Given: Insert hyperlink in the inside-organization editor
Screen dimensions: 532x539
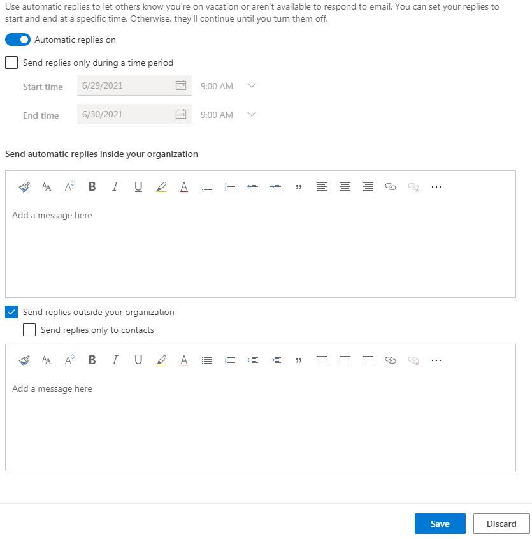Looking at the screenshot, I should pyautogui.click(x=391, y=187).
